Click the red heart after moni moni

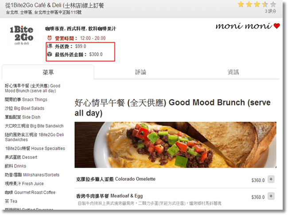click(276, 26)
